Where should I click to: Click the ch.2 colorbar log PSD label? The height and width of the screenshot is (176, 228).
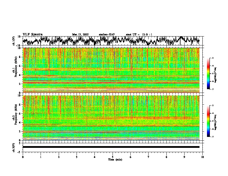click(x=216, y=122)
